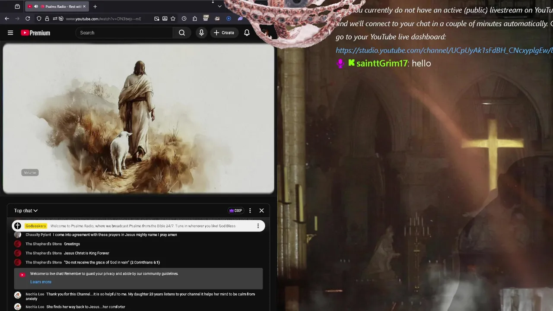Focus the YouTube Search box
Image resolution: width=553 pixels, height=311 pixels.
(124, 33)
